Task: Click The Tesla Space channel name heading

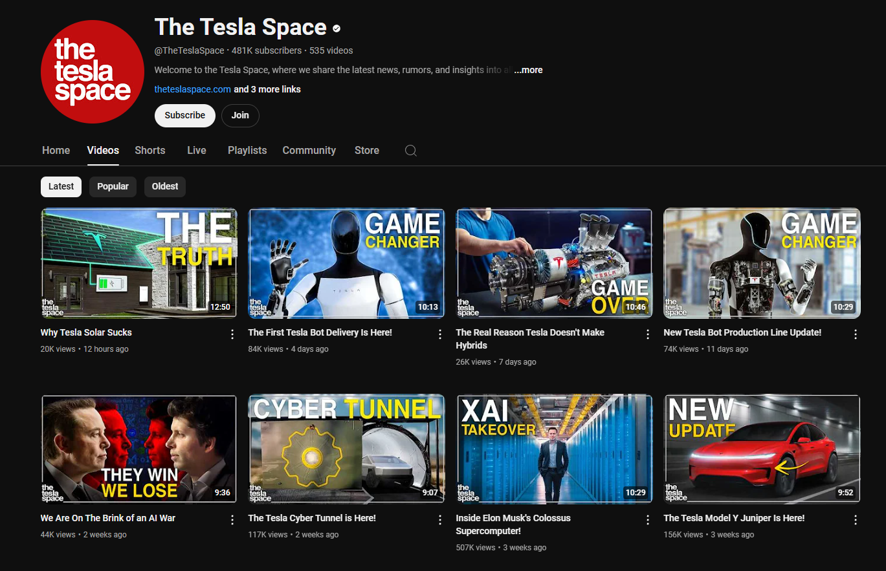Action: [x=241, y=27]
